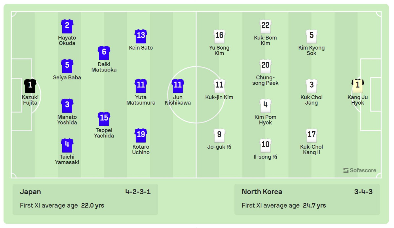Screen dimensions: 394x228
Task: Click the Jo-guk Ri name label
Action: coord(219,147)
